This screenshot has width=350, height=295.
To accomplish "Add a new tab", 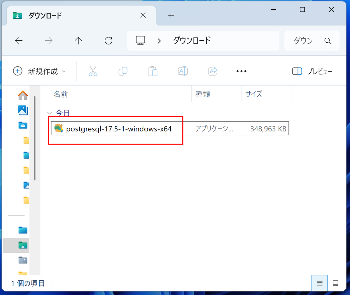I will pos(171,16).
